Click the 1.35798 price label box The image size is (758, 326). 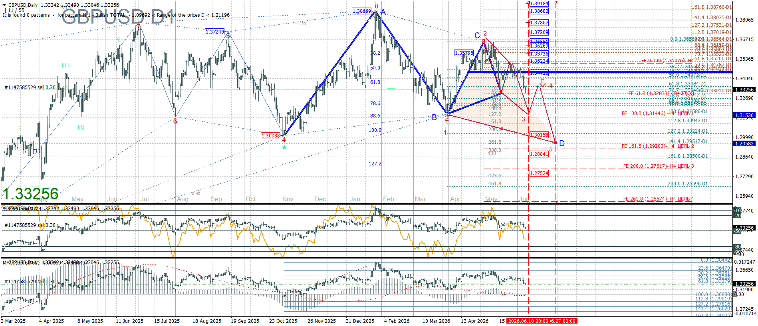tap(464, 53)
